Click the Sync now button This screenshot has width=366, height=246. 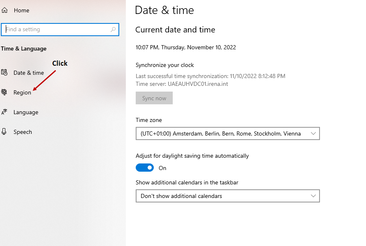pyautogui.click(x=154, y=98)
